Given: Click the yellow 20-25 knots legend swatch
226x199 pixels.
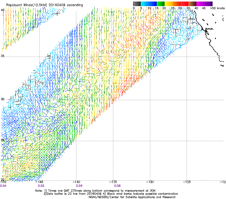Looking at the screenshot, I should tap(169, 4).
